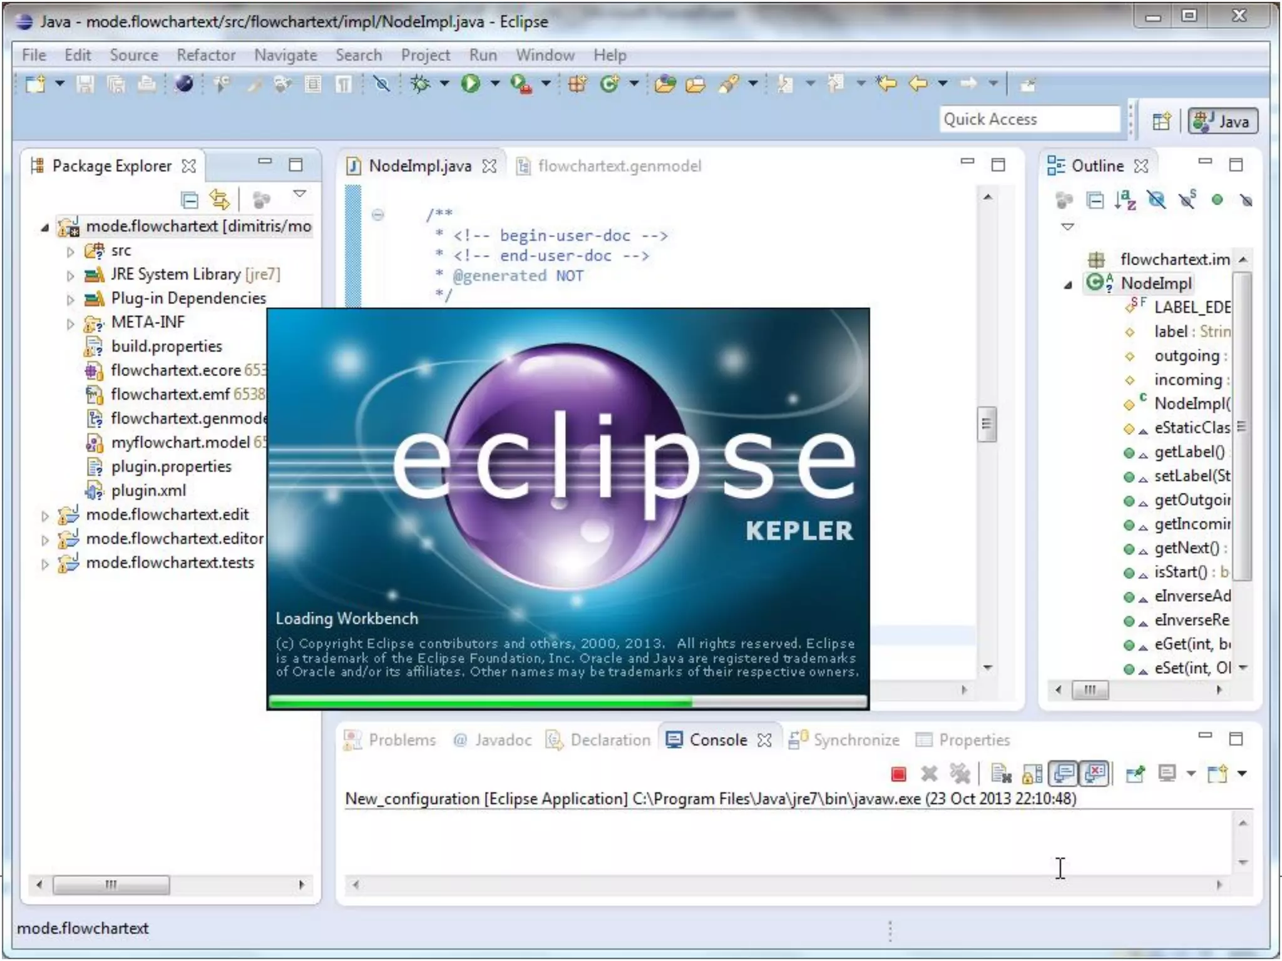Open the Run button dropdown arrow
Image resolution: width=1282 pixels, height=961 pixels.
[x=495, y=83]
